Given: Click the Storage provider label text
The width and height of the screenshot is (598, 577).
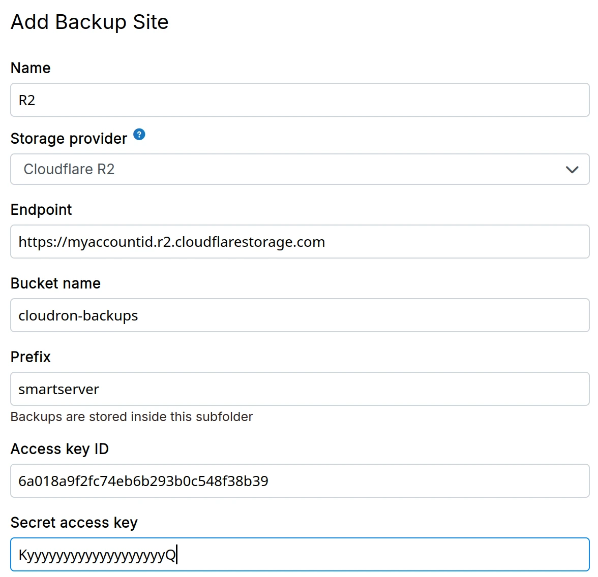Looking at the screenshot, I should (69, 138).
